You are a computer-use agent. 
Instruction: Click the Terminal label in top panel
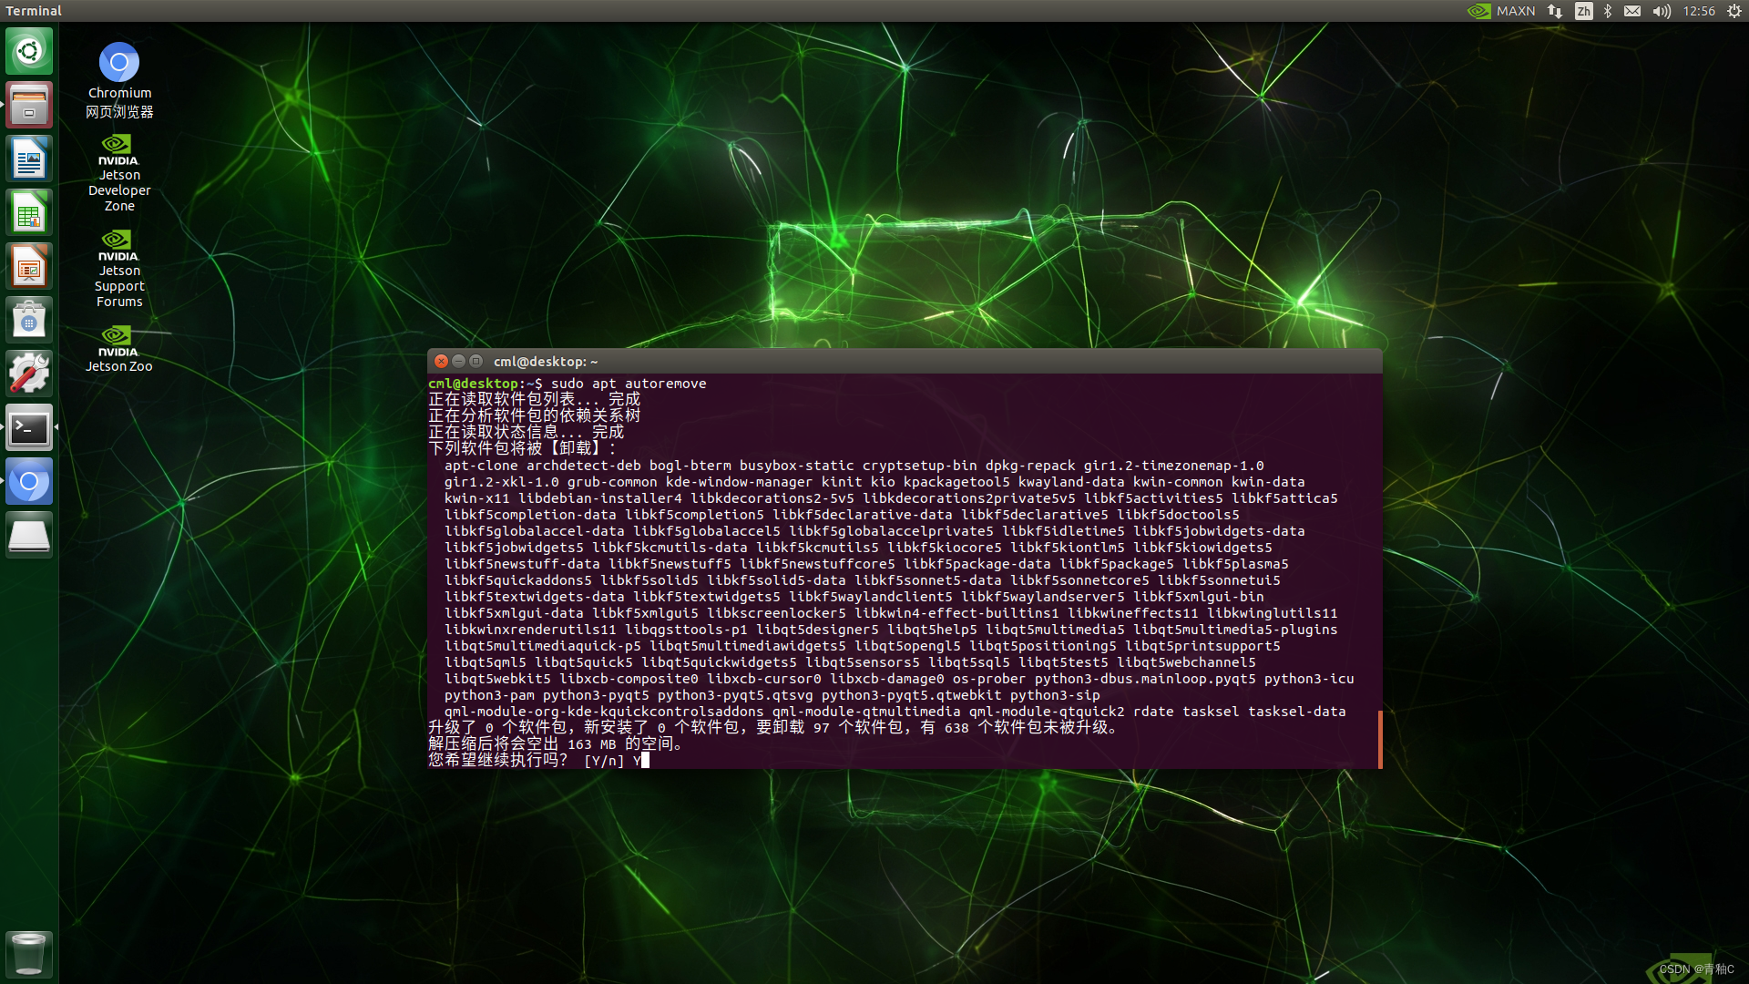pos(34,11)
